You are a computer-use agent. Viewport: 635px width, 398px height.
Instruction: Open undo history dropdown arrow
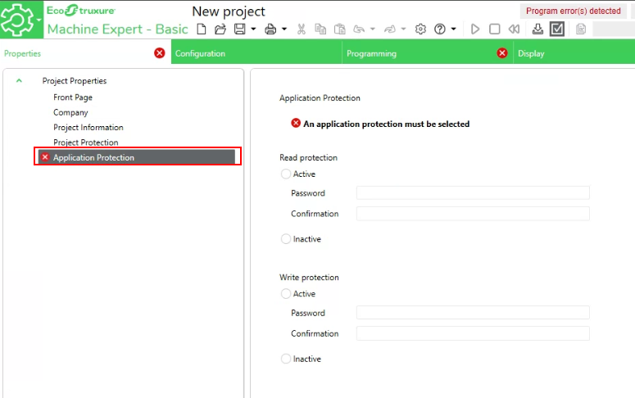tap(373, 29)
